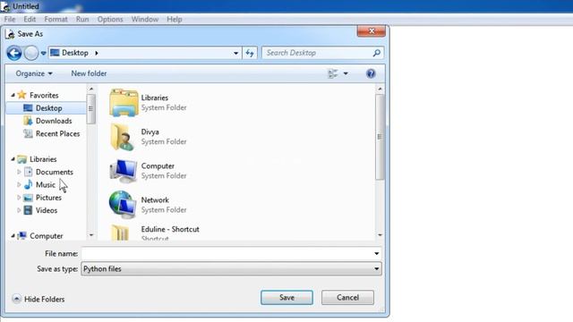Image resolution: width=573 pixels, height=322 pixels.
Task: Click the Libraries icon in navigation tree
Action: tap(21, 159)
